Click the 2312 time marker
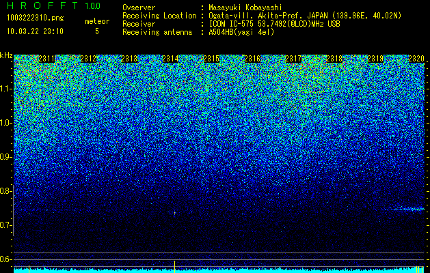 click(x=88, y=59)
